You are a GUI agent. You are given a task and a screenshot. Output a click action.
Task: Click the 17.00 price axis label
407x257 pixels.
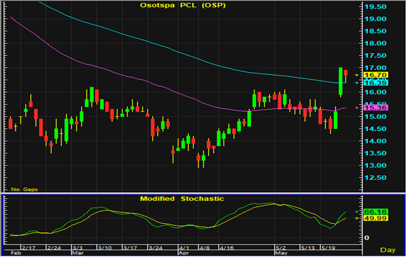375,68
